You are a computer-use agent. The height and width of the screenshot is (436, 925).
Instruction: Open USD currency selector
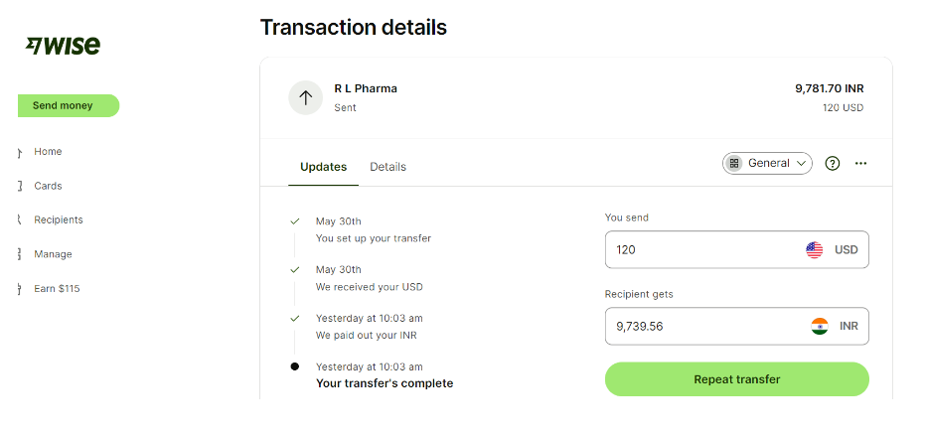[x=832, y=249]
